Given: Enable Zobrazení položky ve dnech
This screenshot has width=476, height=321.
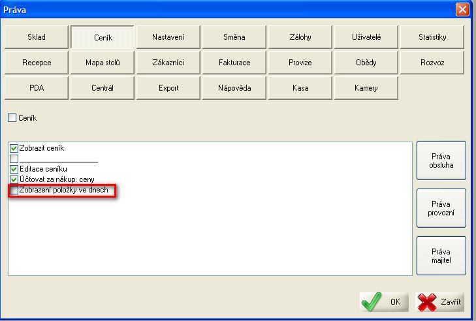Looking at the screenshot, I should click(14, 190).
